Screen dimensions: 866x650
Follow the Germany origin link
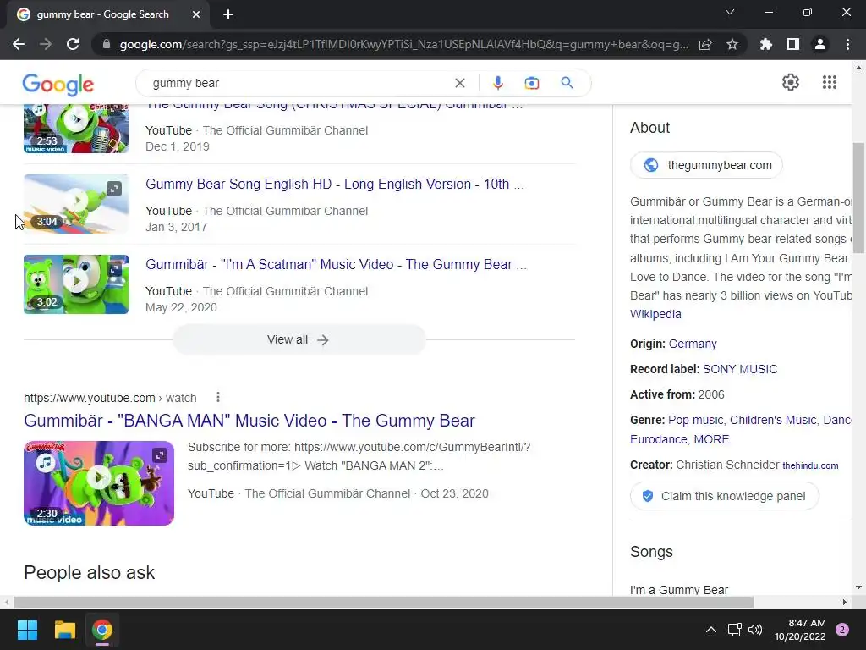693,344
